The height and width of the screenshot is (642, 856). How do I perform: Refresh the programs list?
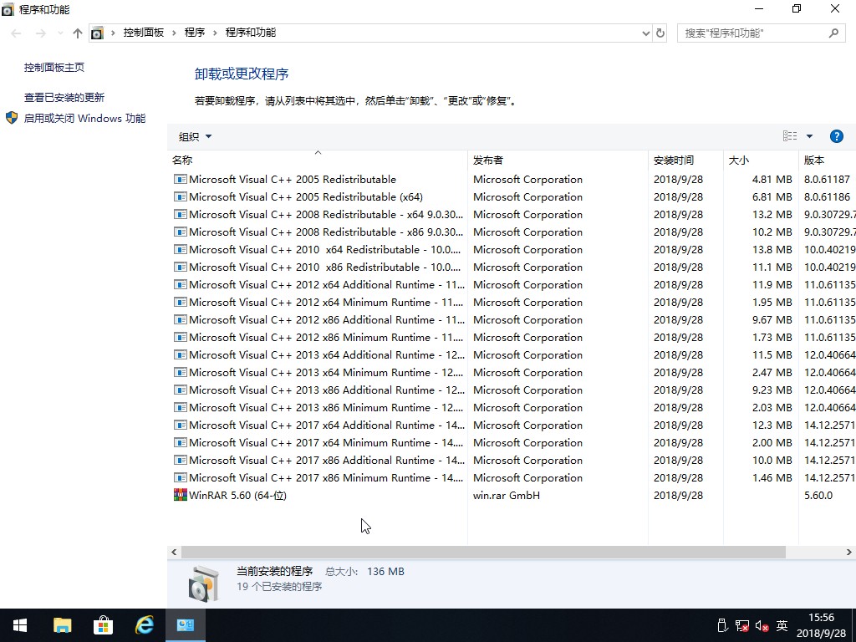point(660,33)
